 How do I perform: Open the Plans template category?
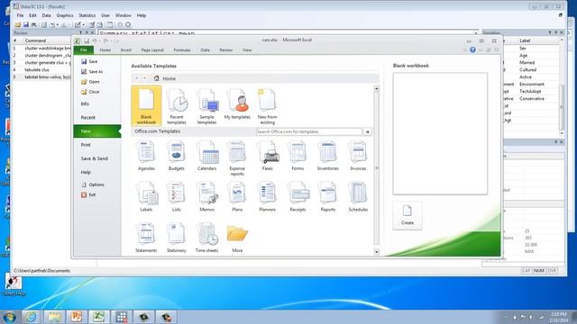tap(237, 197)
